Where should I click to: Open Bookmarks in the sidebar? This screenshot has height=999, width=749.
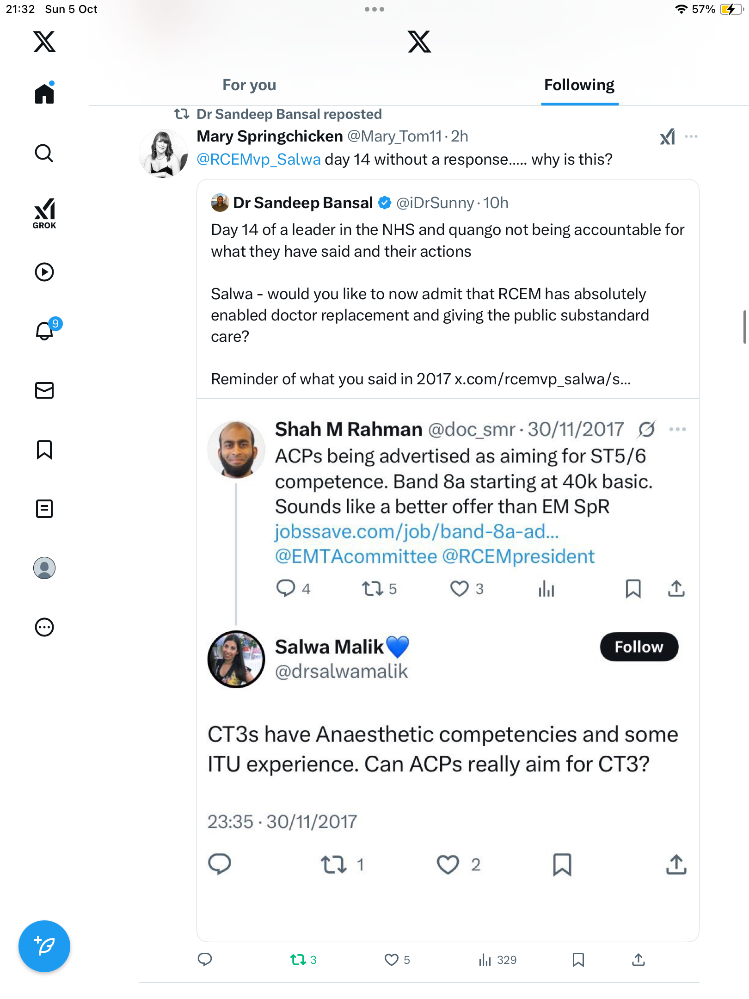click(44, 450)
